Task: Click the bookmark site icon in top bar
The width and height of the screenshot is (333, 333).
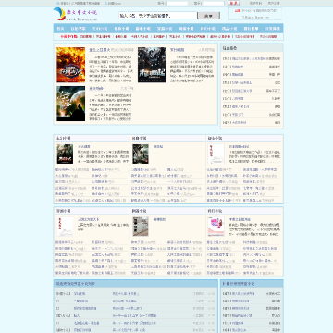Action: 105,3
